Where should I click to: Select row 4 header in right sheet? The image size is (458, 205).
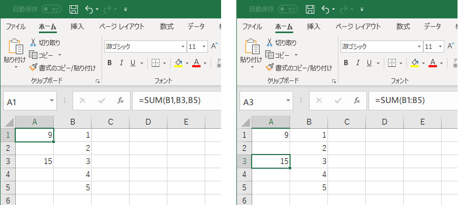click(244, 175)
